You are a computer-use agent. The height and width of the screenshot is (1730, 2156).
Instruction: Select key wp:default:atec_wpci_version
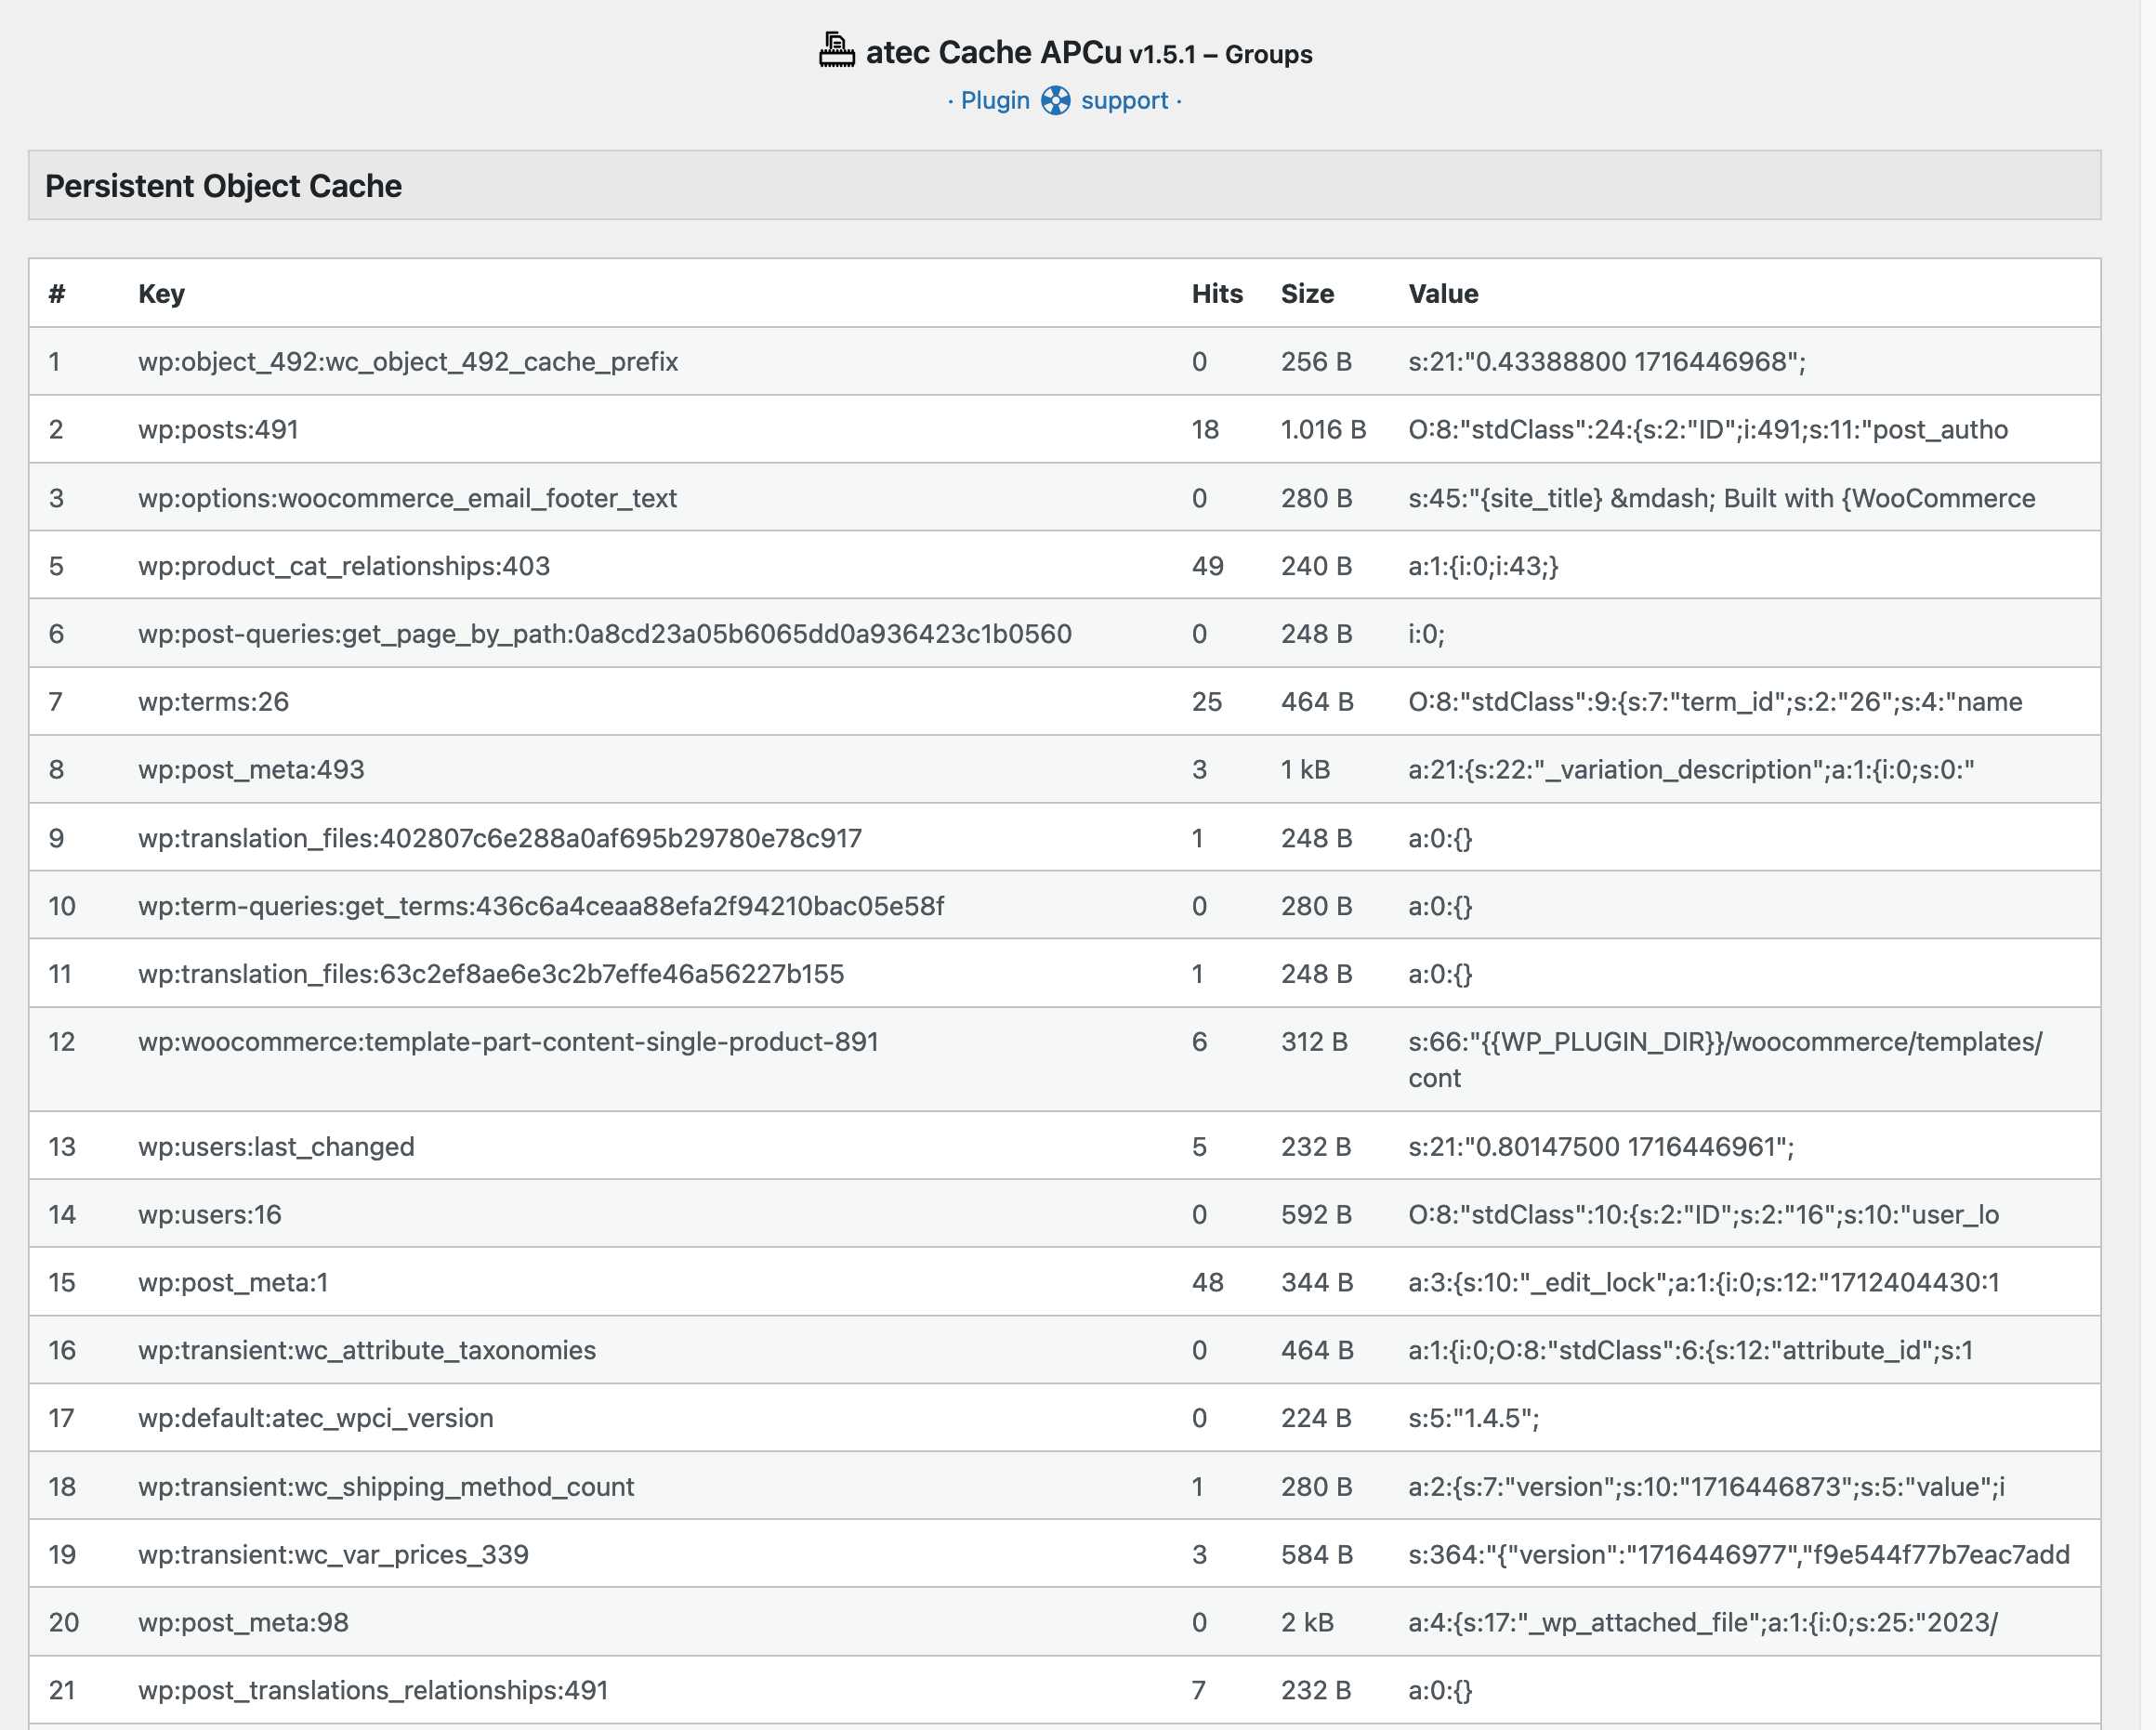pos(316,1419)
